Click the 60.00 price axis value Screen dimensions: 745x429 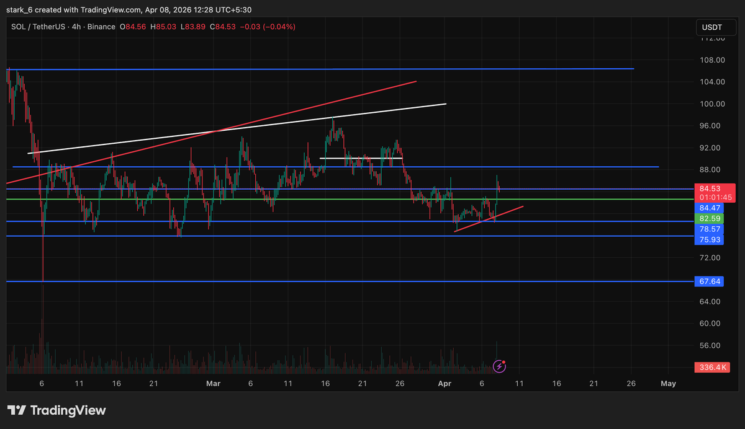point(710,324)
